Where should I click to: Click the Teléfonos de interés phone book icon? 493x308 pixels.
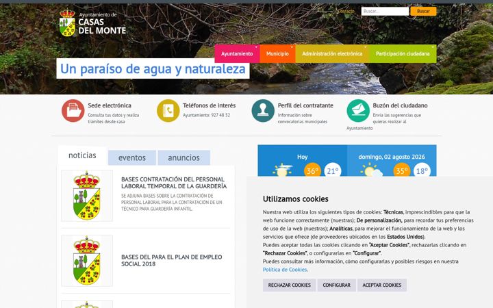(x=168, y=111)
